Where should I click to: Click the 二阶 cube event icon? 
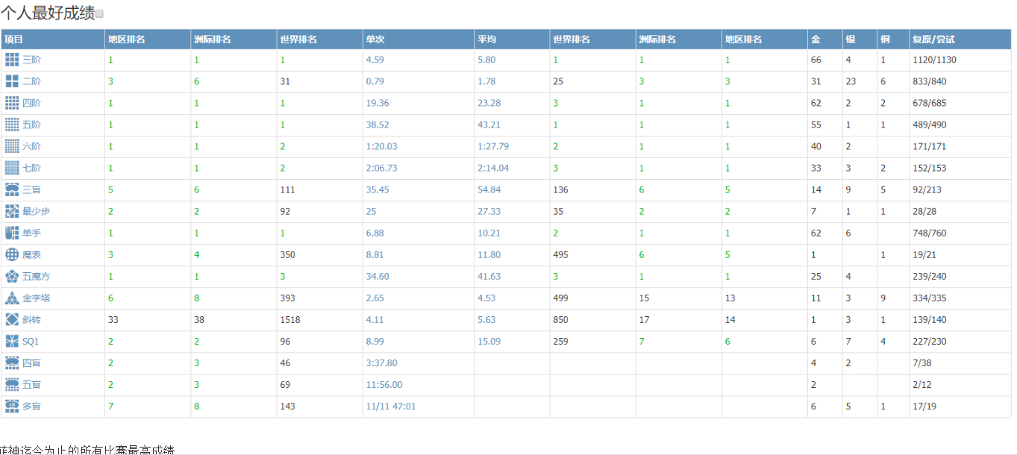point(12,81)
